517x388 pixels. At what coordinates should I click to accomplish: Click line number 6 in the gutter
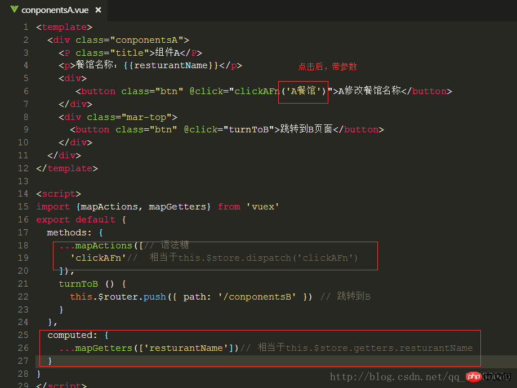(26, 91)
